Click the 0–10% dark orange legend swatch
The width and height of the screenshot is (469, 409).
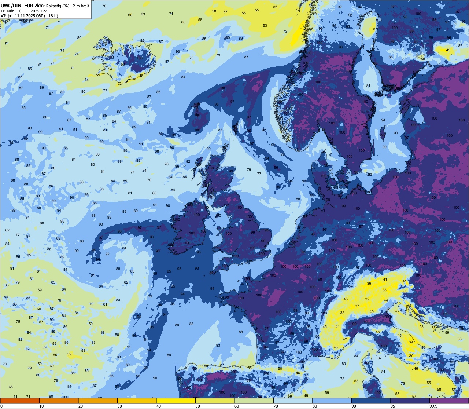20,401
